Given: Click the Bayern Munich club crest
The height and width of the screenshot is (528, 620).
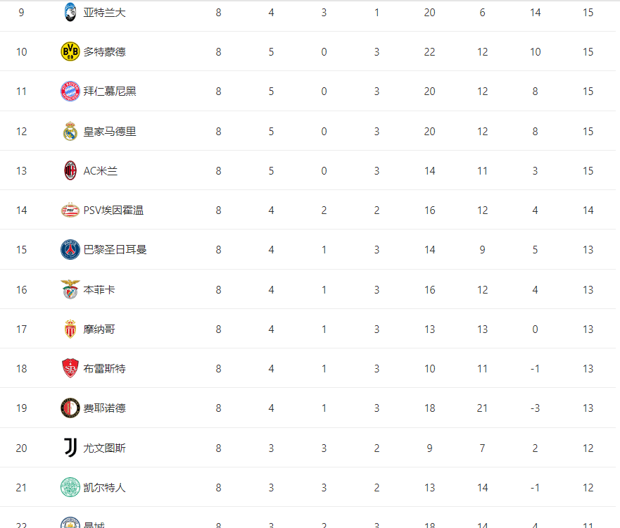Looking at the screenshot, I should [70, 92].
